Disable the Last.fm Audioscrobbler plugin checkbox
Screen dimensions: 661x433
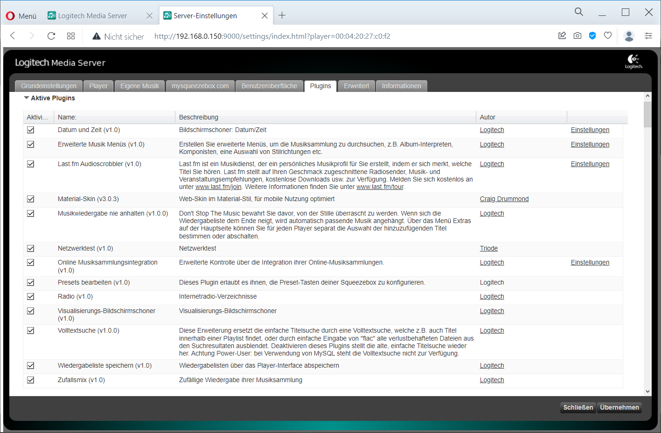31,164
